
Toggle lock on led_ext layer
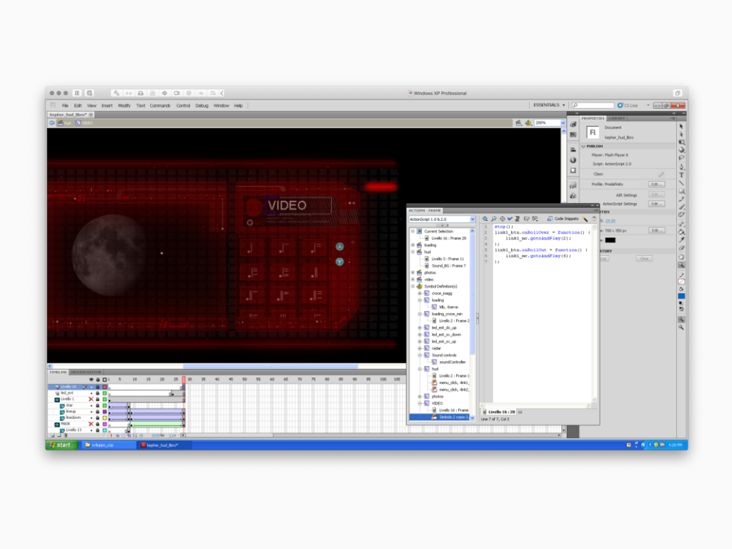point(97,393)
